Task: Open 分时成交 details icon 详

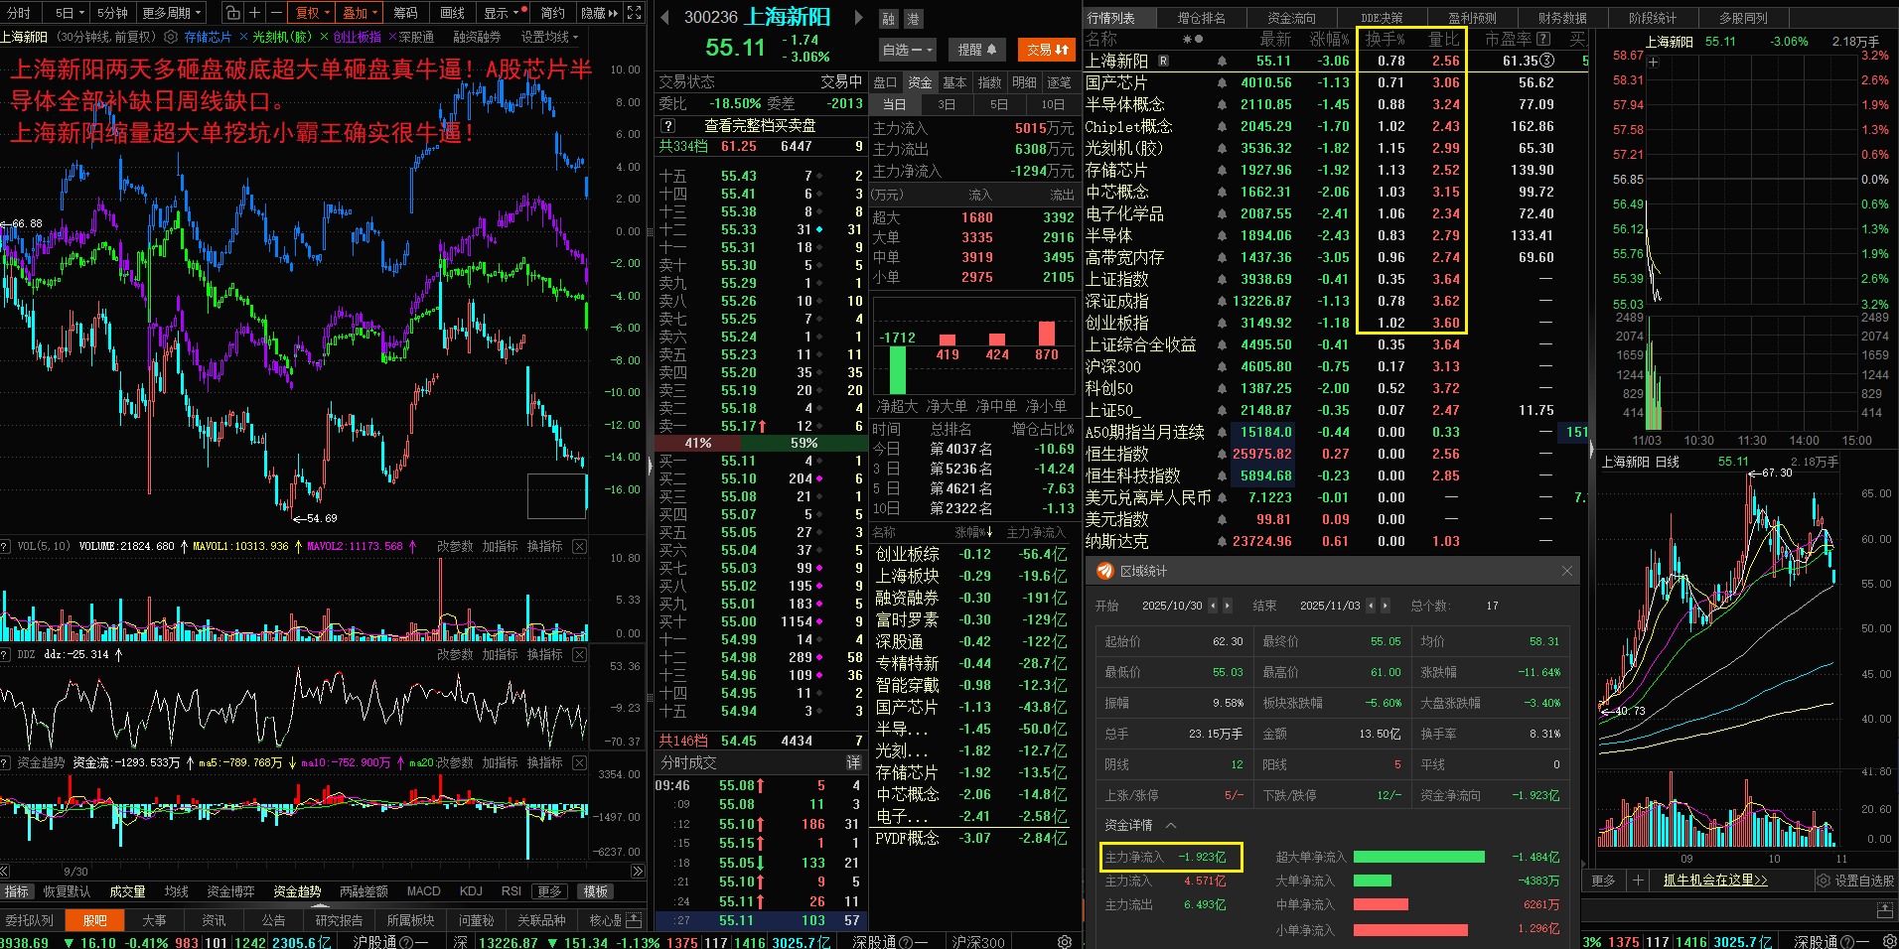Action: pos(853,762)
